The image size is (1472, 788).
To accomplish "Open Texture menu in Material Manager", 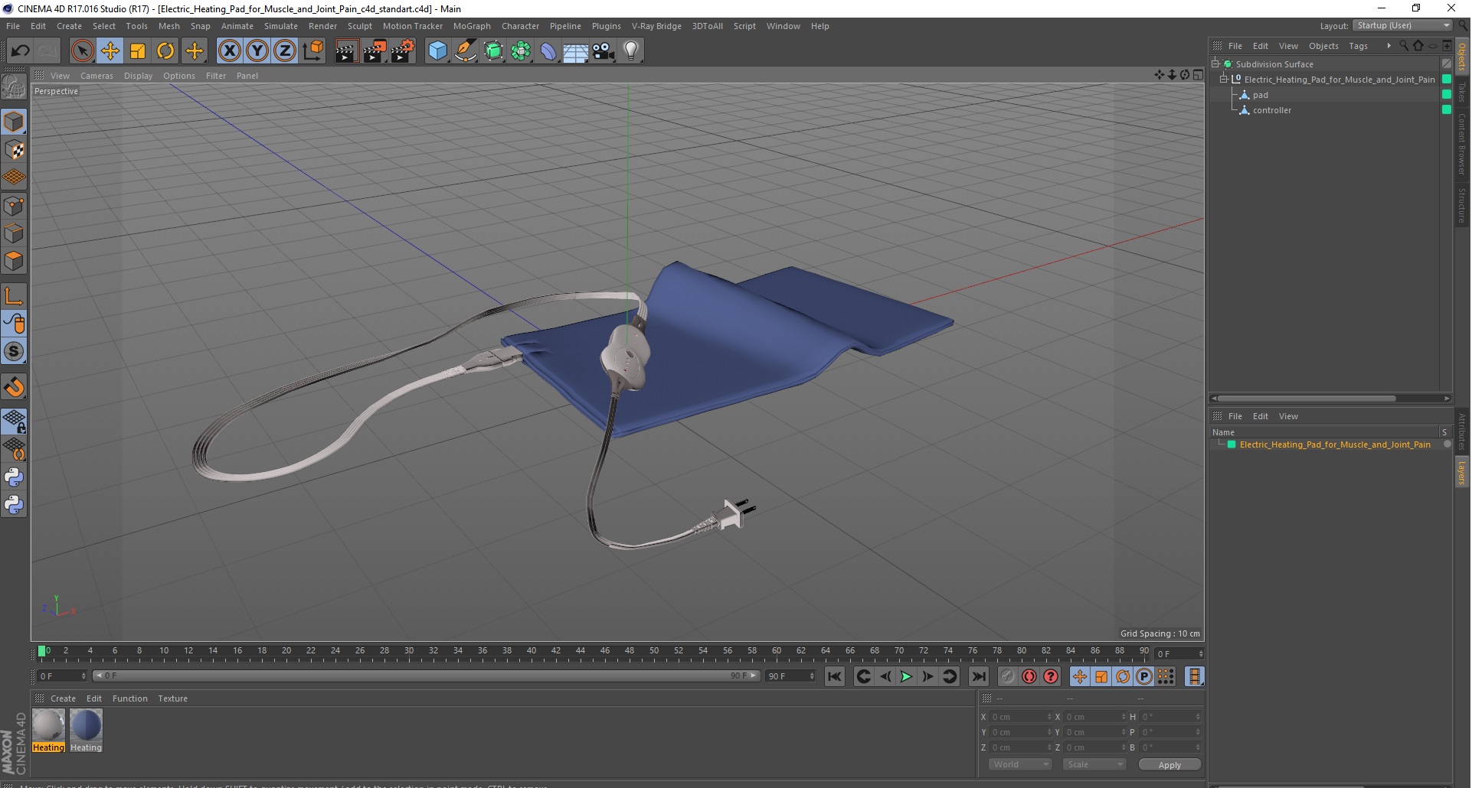I will click(x=172, y=698).
